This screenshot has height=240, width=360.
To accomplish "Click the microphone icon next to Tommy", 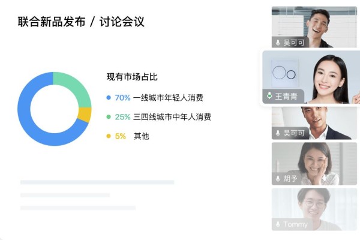I will click(278, 224).
